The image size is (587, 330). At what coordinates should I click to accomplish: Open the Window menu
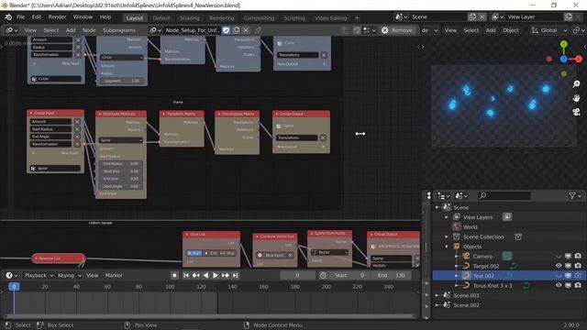tap(83, 17)
